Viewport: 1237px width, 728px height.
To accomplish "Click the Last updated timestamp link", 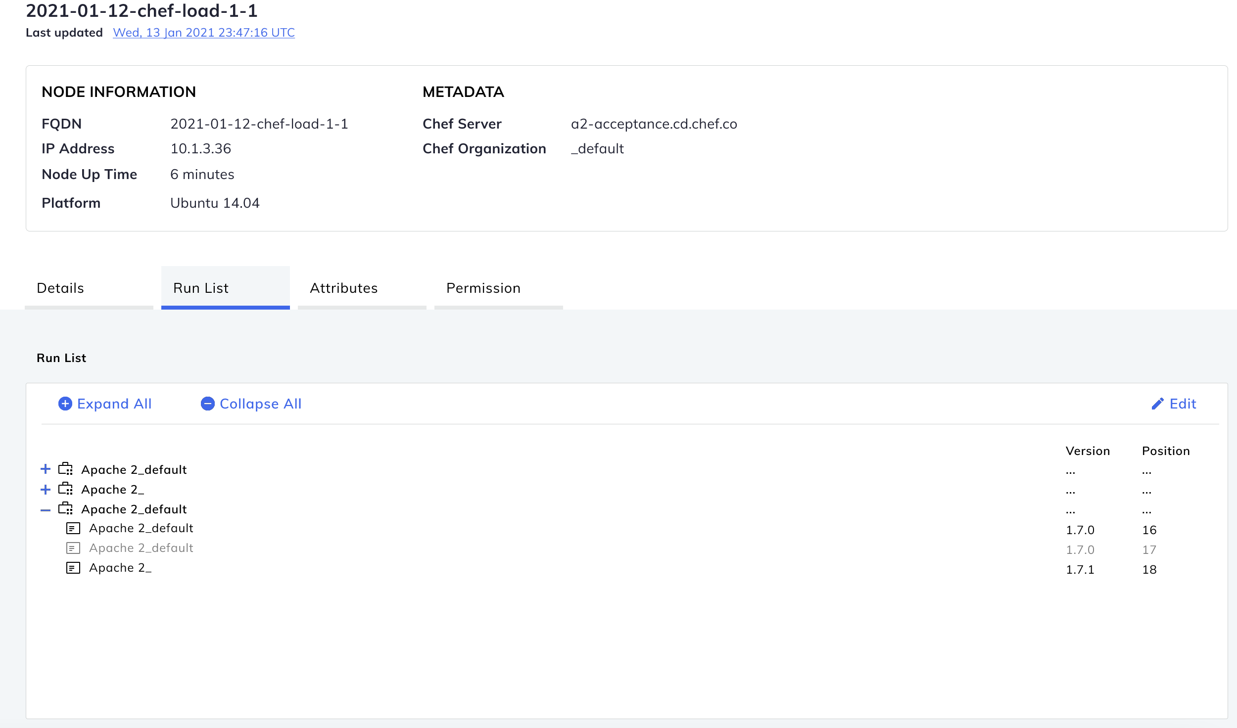I will [x=204, y=33].
